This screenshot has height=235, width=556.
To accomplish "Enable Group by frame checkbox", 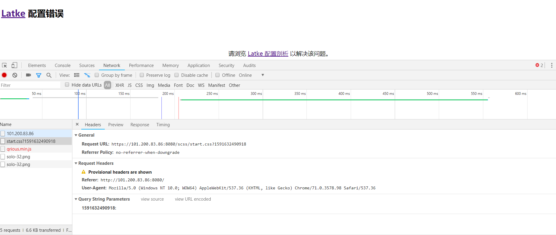I will click(x=97, y=75).
